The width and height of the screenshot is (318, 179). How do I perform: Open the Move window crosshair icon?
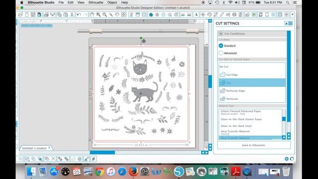pos(203,14)
